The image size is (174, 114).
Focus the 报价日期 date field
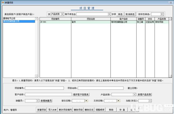point(78,101)
